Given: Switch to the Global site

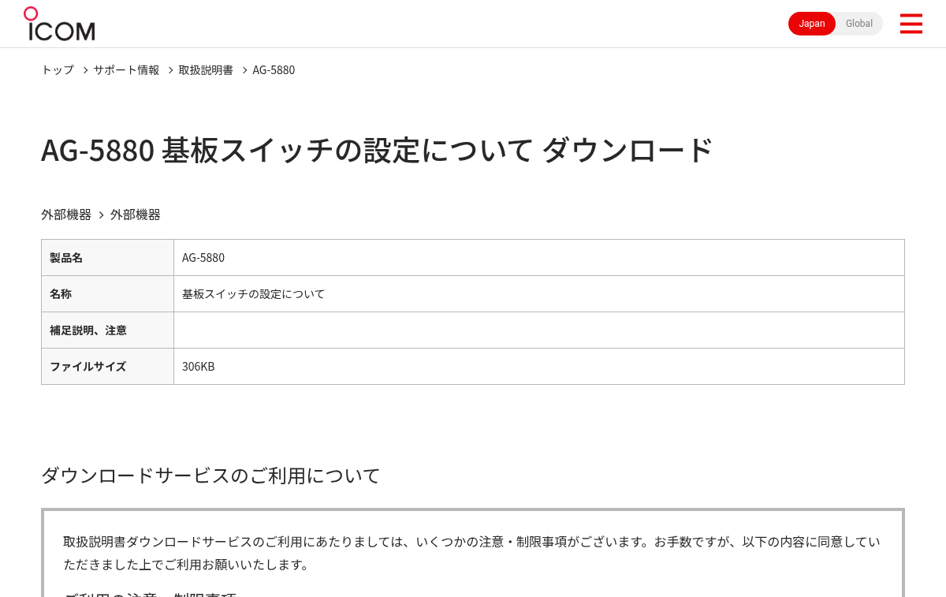Looking at the screenshot, I should point(859,24).
